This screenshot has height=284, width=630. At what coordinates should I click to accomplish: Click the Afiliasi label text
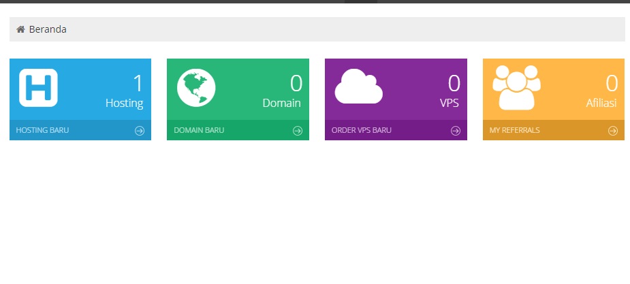point(601,103)
